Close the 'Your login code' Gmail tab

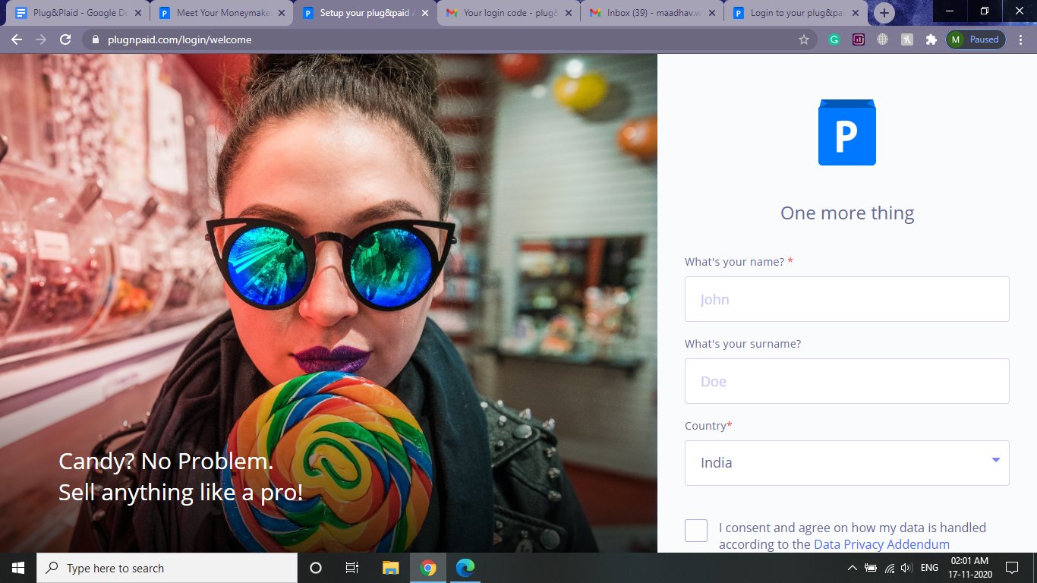[x=569, y=13]
